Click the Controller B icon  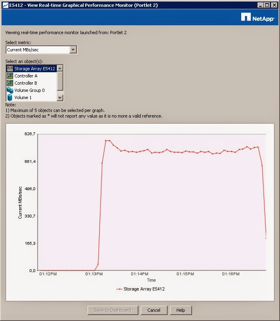pos(10,83)
